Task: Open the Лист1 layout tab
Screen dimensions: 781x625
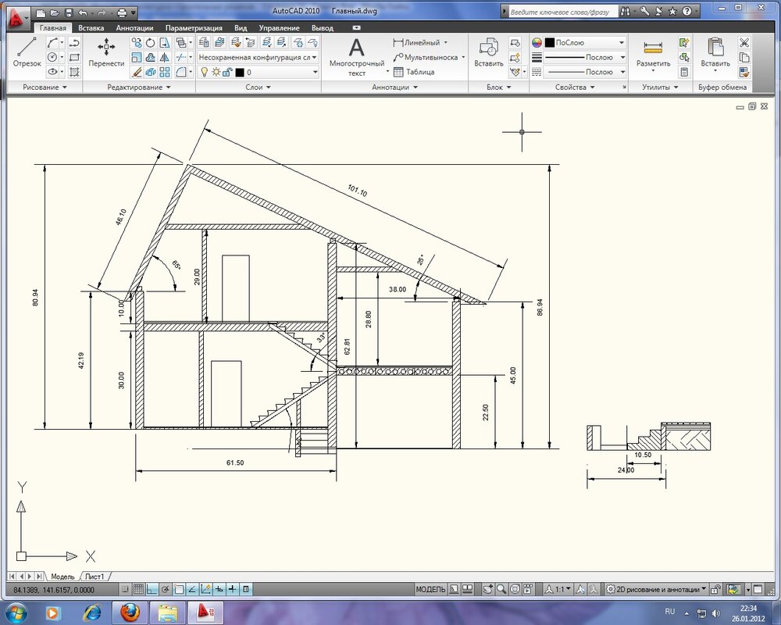Action: click(95, 577)
